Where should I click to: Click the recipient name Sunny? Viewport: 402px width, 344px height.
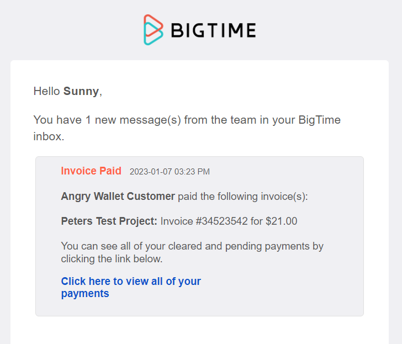coord(81,91)
